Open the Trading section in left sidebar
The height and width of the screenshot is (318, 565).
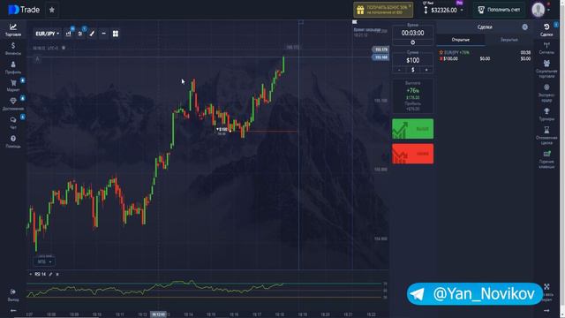click(13, 29)
